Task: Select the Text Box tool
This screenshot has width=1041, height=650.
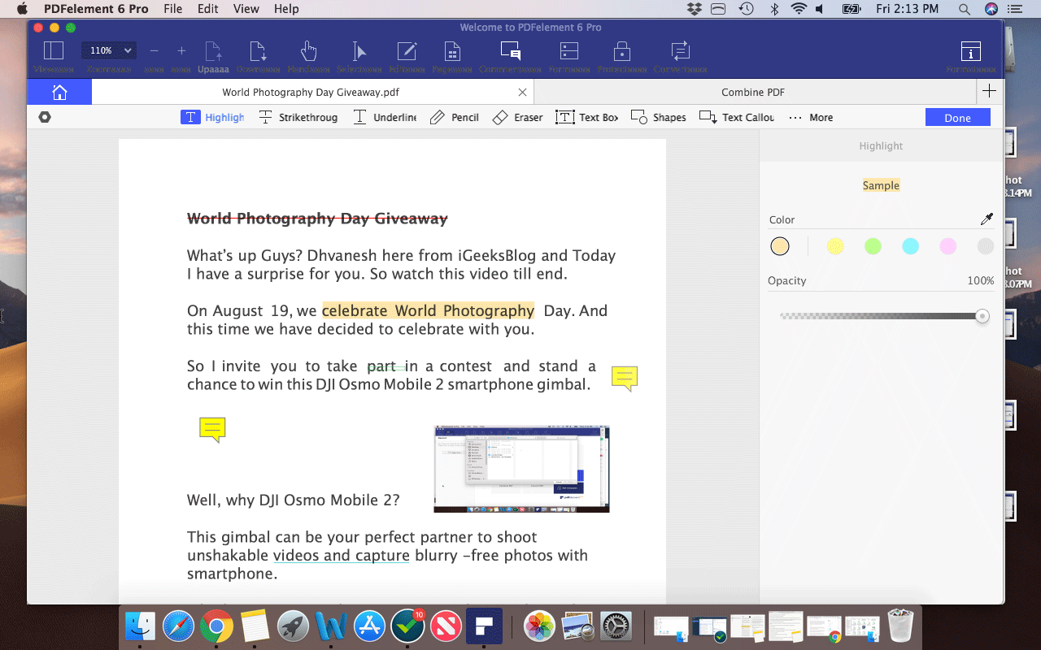Action: [586, 117]
